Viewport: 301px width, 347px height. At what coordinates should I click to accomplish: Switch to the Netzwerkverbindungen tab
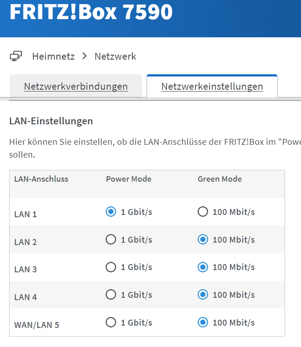tap(76, 87)
